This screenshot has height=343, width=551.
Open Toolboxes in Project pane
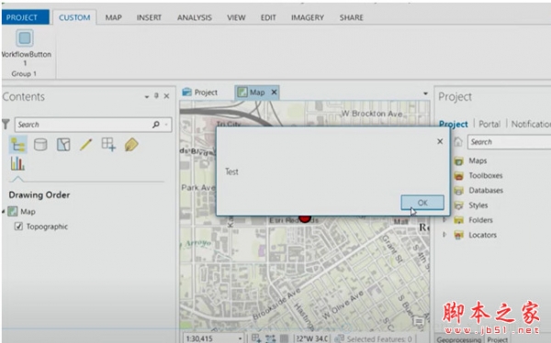pyautogui.click(x=485, y=175)
